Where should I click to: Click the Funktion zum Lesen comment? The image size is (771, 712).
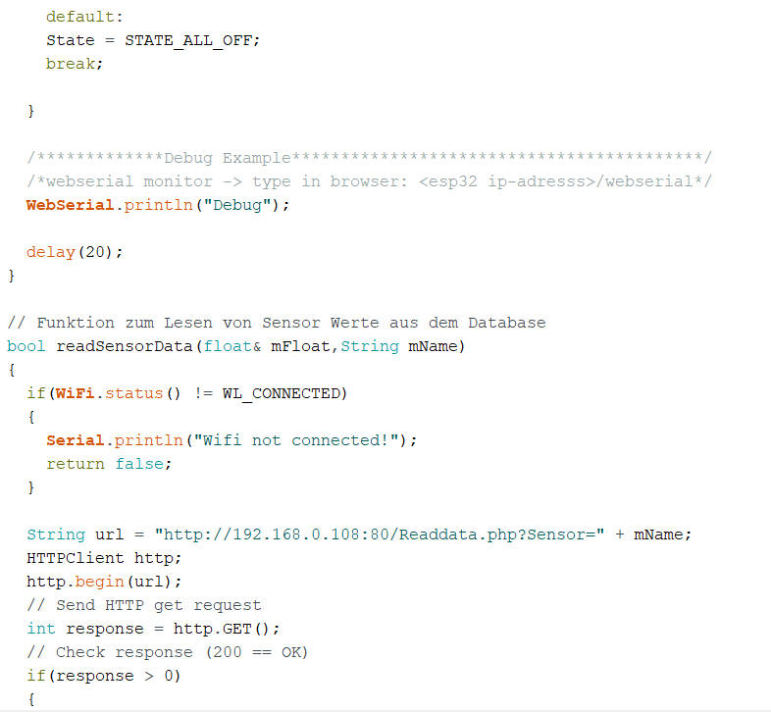276,323
